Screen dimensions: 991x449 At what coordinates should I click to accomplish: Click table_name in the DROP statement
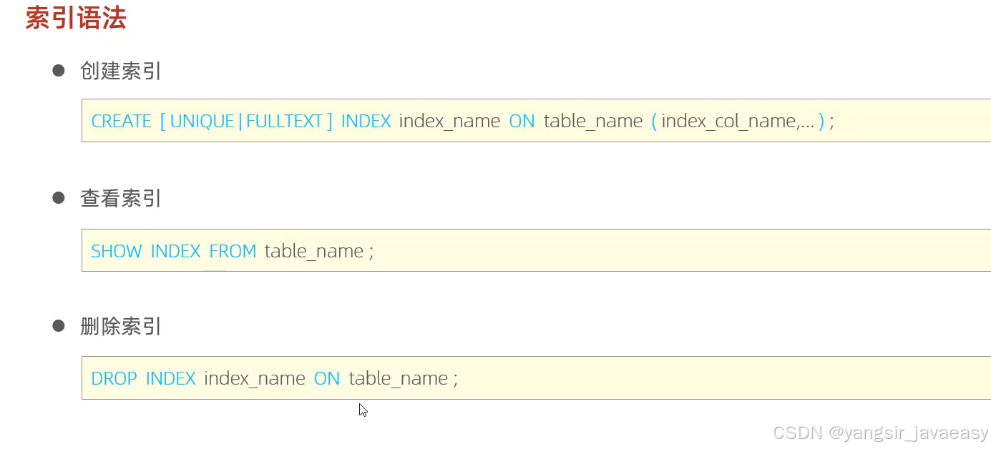399,379
